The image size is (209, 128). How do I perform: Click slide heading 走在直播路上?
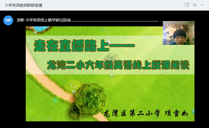click(x=71, y=46)
